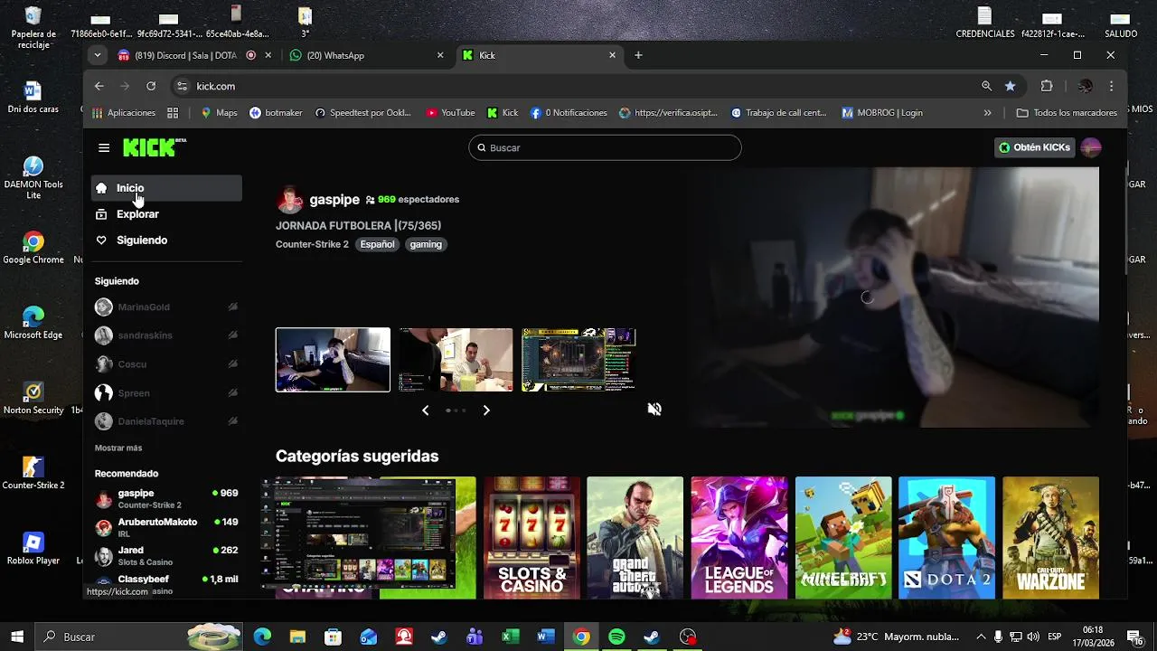Open Coscu followed channel
This screenshot has height=651, width=1157.
pyautogui.click(x=166, y=364)
